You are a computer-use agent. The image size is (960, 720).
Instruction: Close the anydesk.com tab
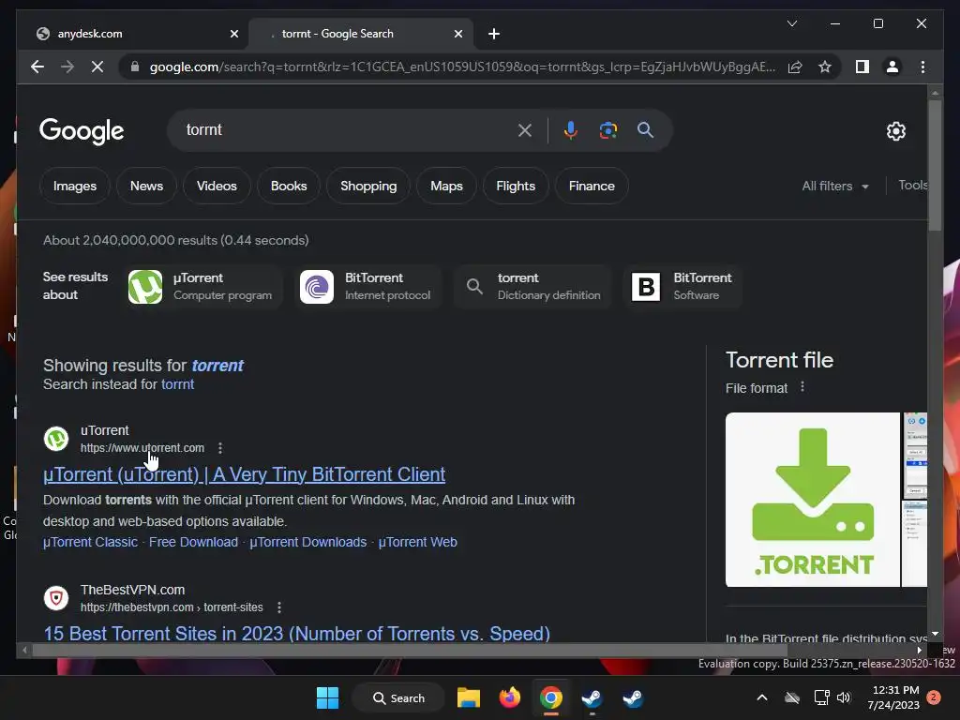tap(233, 34)
